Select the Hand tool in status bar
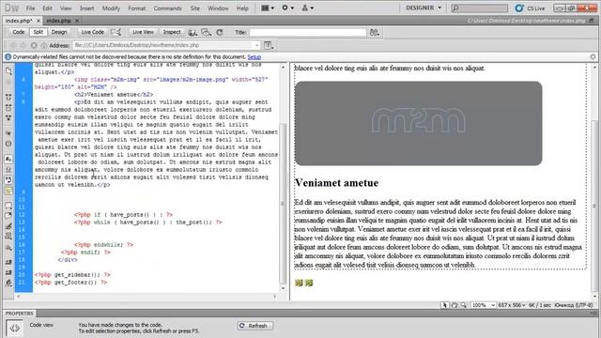Image resolution: width=601 pixels, height=338 pixels. [455, 305]
